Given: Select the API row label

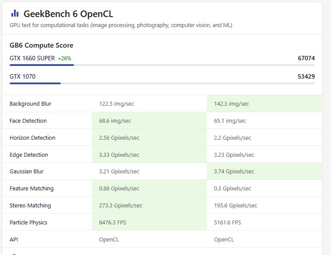Looking at the screenshot, I should pos(14,240).
